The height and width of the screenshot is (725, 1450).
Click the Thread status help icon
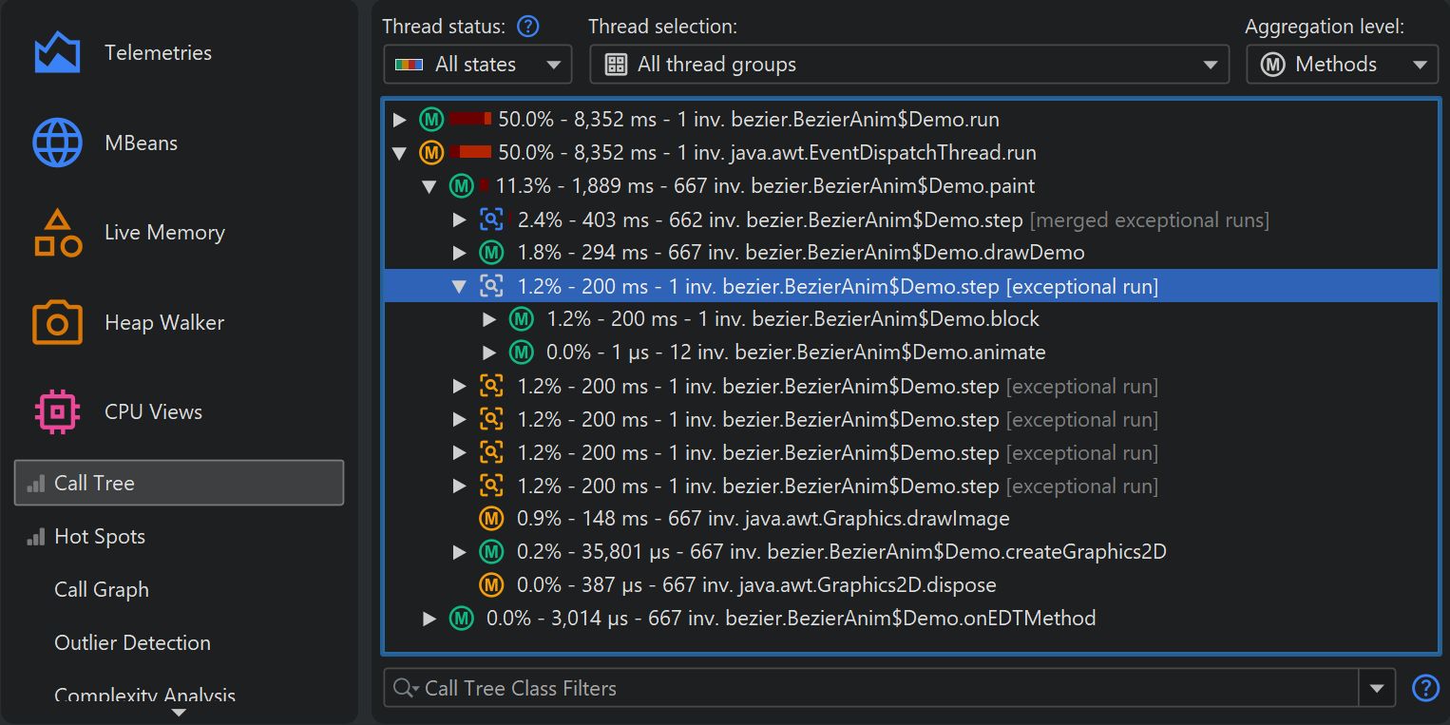pyautogui.click(x=527, y=27)
